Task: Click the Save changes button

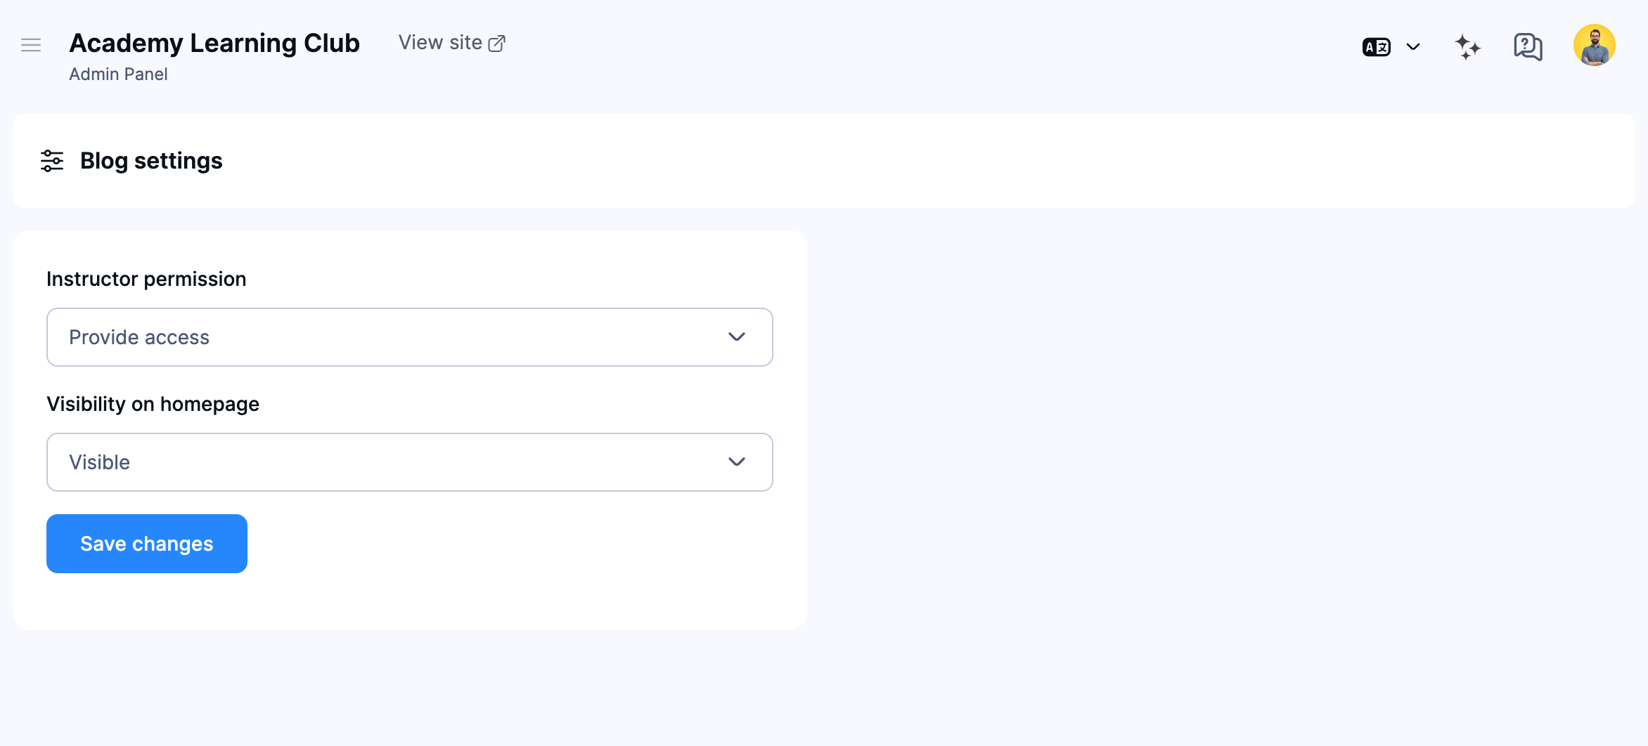Action: [146, 543]
